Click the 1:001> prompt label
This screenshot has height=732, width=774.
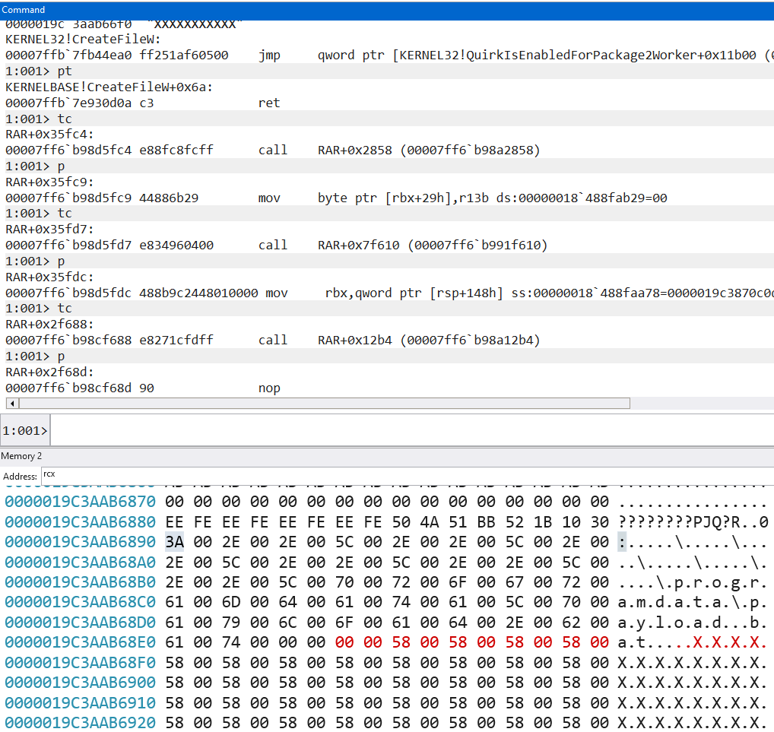pos(24,430)
